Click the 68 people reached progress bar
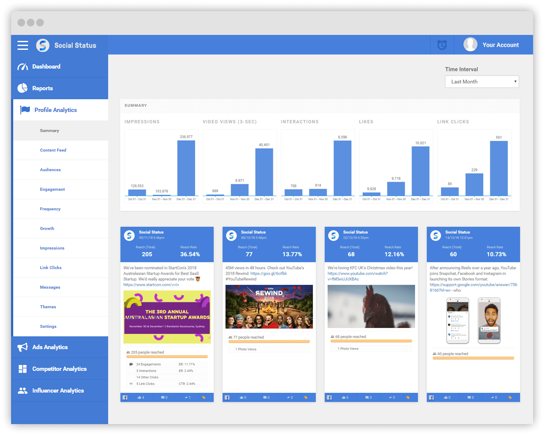This screenshot has height=436, width=545. pyautogui.click(x=371, y=341)
